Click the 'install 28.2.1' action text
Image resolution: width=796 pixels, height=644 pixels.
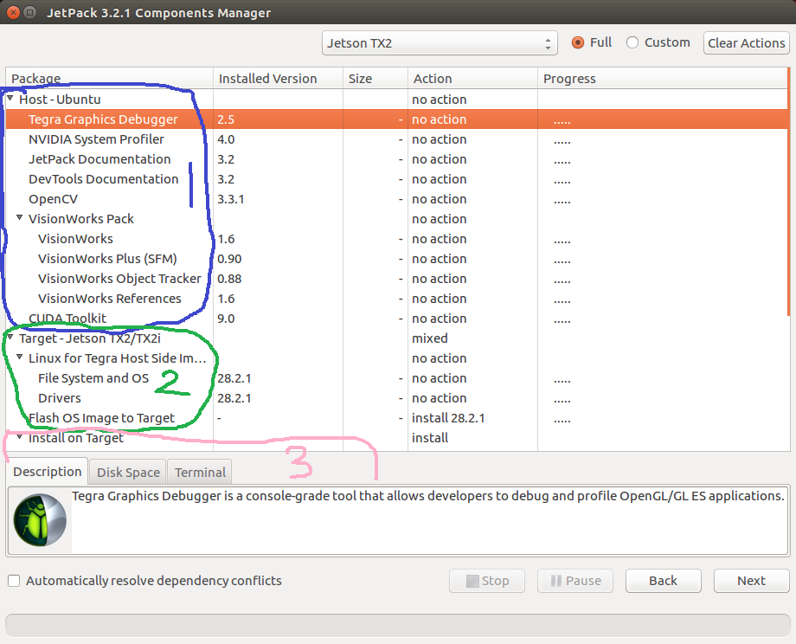448,418
